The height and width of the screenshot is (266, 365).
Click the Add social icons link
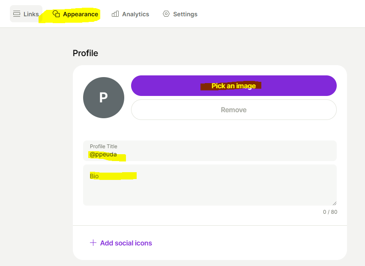tap(121, 243)
